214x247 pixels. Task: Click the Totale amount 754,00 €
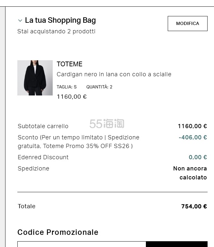(194, 206)
